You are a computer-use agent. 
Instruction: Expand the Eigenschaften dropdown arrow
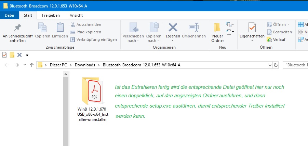[252, 40]
